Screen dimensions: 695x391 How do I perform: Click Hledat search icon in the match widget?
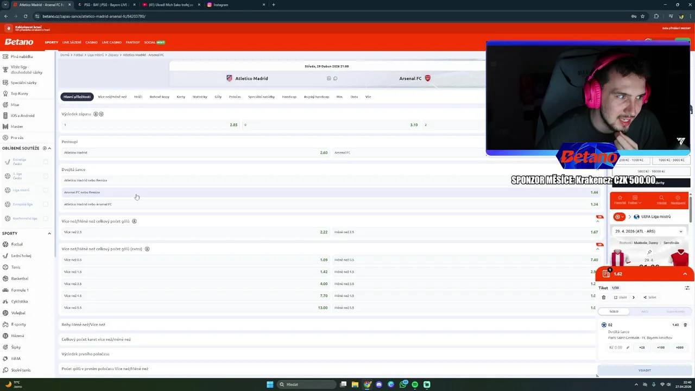pos(661,200)
